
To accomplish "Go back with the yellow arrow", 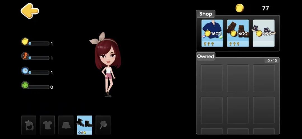I will tap(30, 11).
